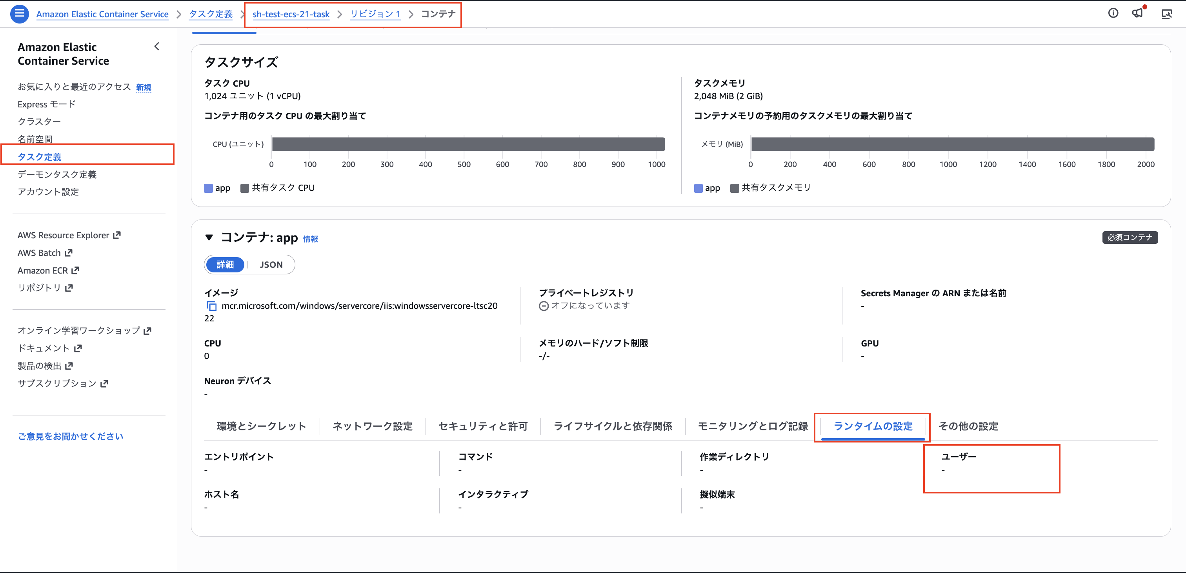
Task: Click the 必須コンテナ badge
Action: pyautogui.click(x=1130, y=238)
